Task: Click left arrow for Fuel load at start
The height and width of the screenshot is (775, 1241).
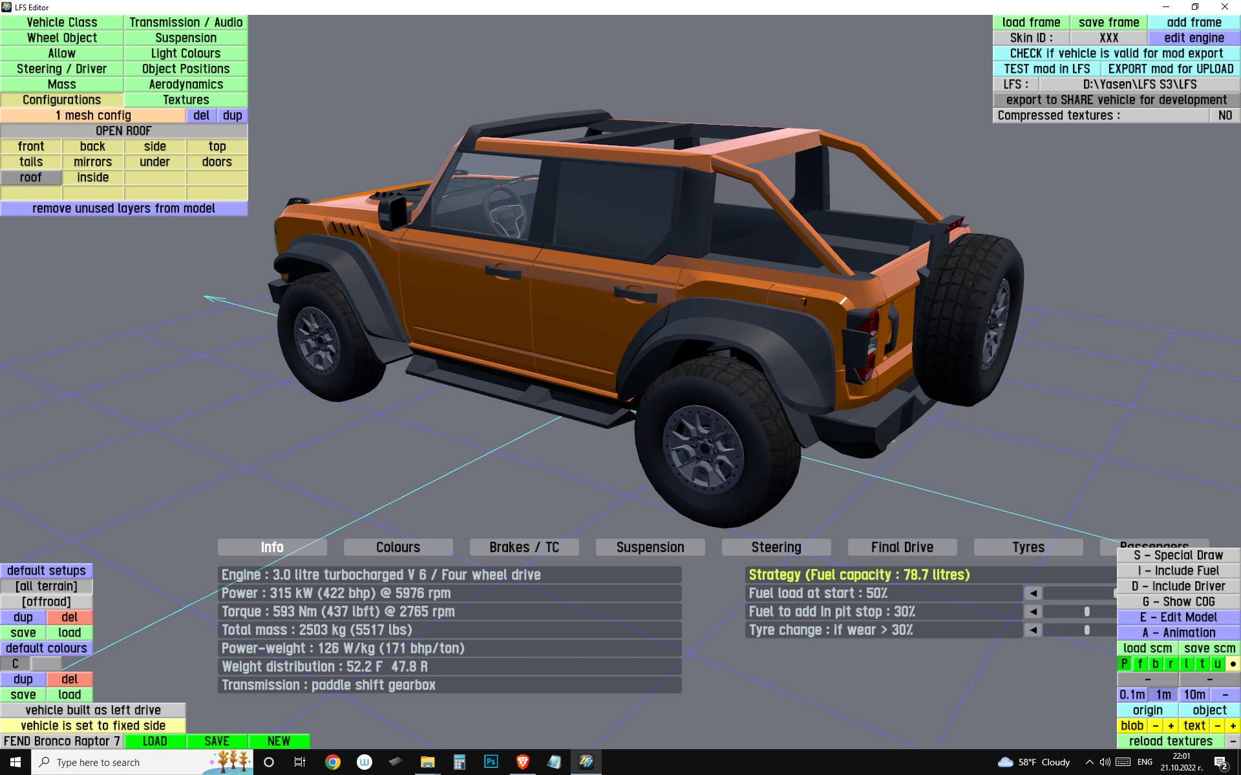Action: [x=1033, y=593]
